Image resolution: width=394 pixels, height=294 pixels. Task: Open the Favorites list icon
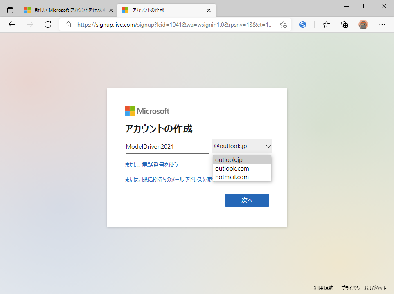point(326,25)
